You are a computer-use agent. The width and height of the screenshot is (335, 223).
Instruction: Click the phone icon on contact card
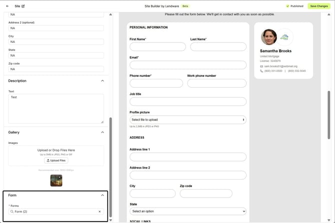point(261,71)
